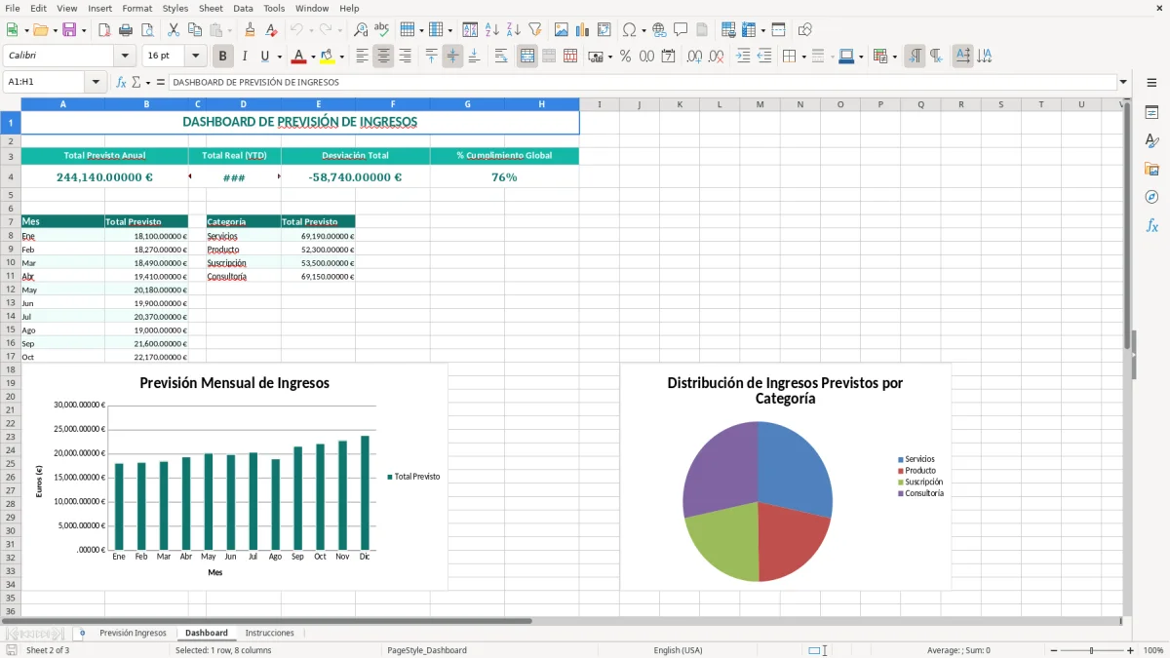1170x658 pixels.
Task: Click the Clone Formatting paintbrush icon
Action: click(250, 30)
